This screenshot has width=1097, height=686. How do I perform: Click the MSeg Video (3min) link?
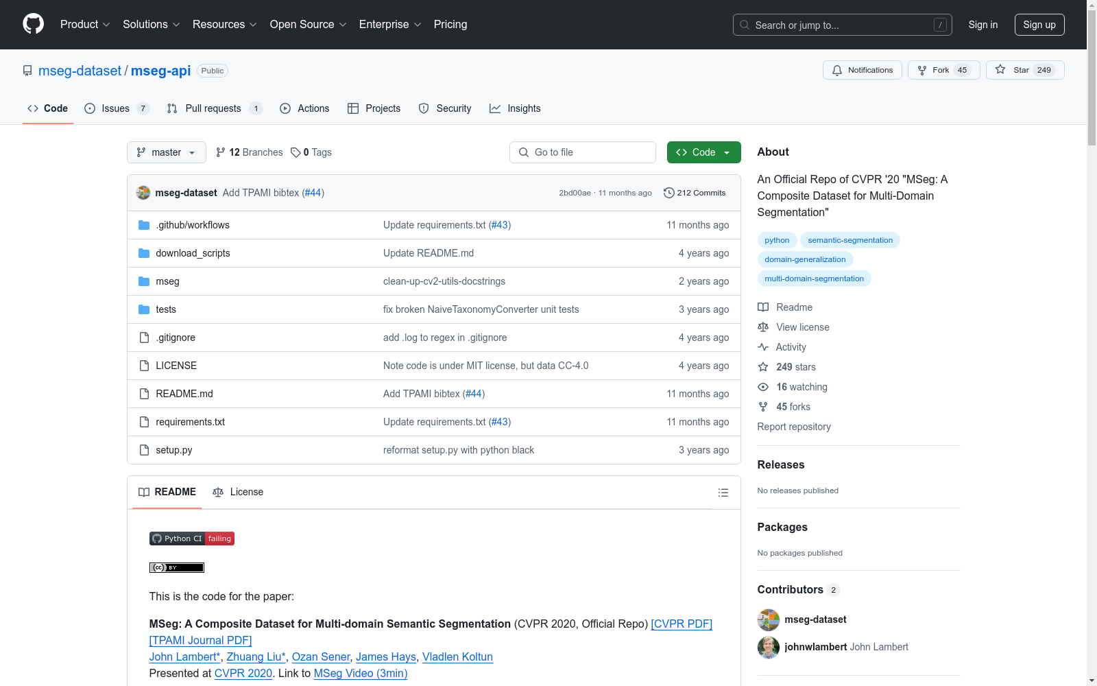[x=361, y=673]
